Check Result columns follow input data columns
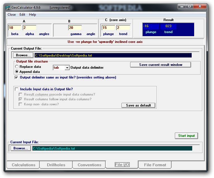214x178 pixels. tap(20, 99)
